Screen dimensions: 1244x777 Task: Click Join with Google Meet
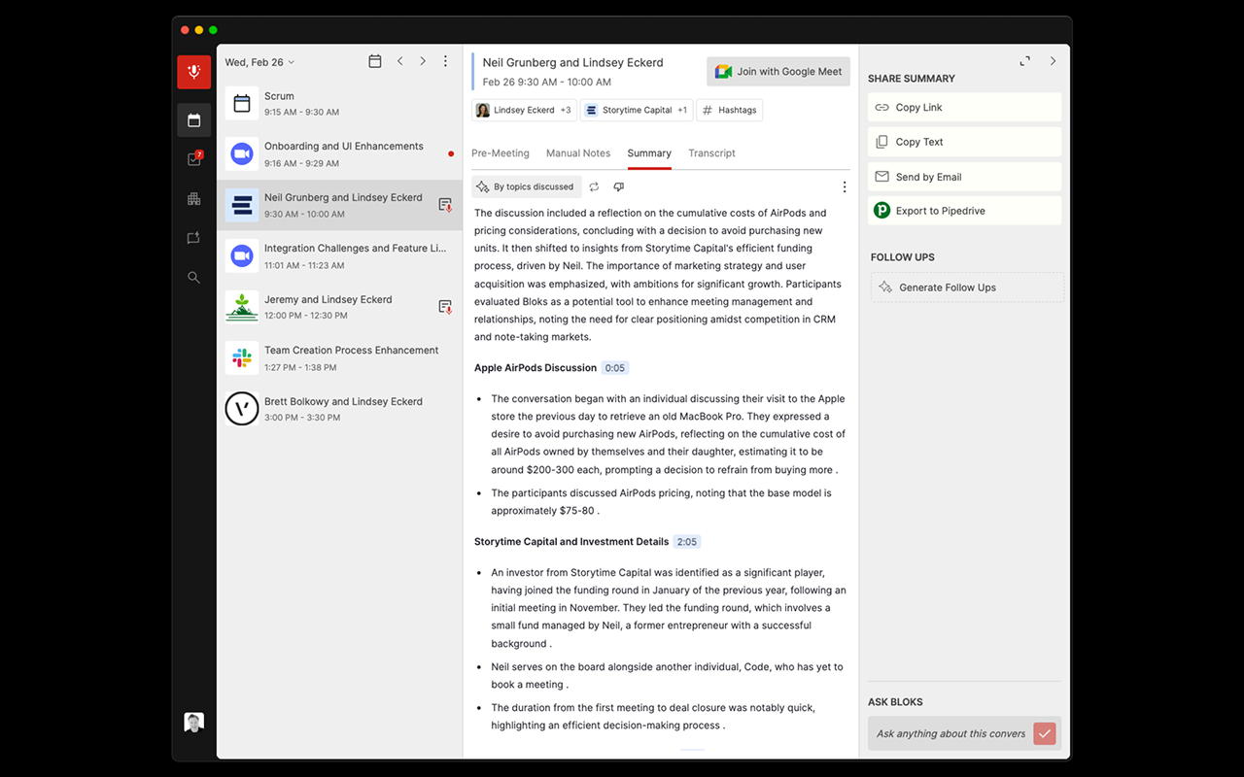[777, 71]
